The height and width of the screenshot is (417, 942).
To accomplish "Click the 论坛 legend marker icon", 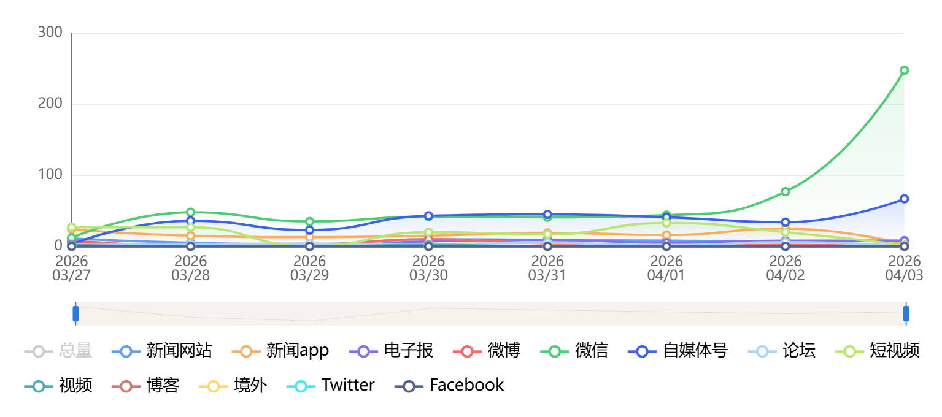I will 762,351.
